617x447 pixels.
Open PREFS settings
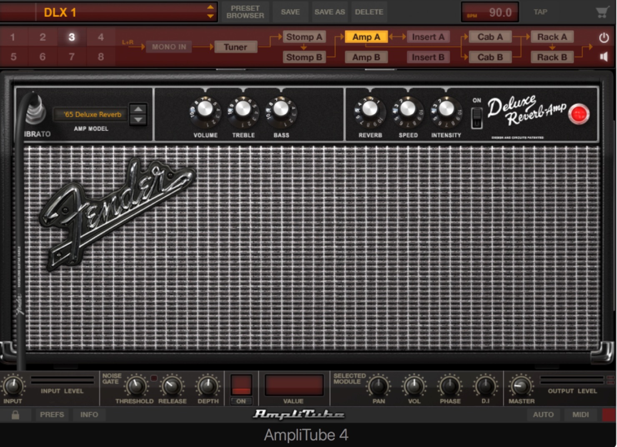click(52, 415)
